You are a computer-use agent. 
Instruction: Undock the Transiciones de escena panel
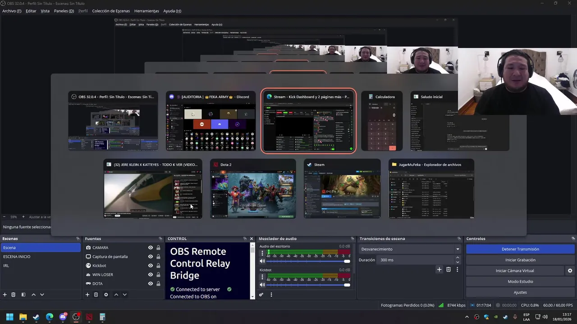coord(459,238)
